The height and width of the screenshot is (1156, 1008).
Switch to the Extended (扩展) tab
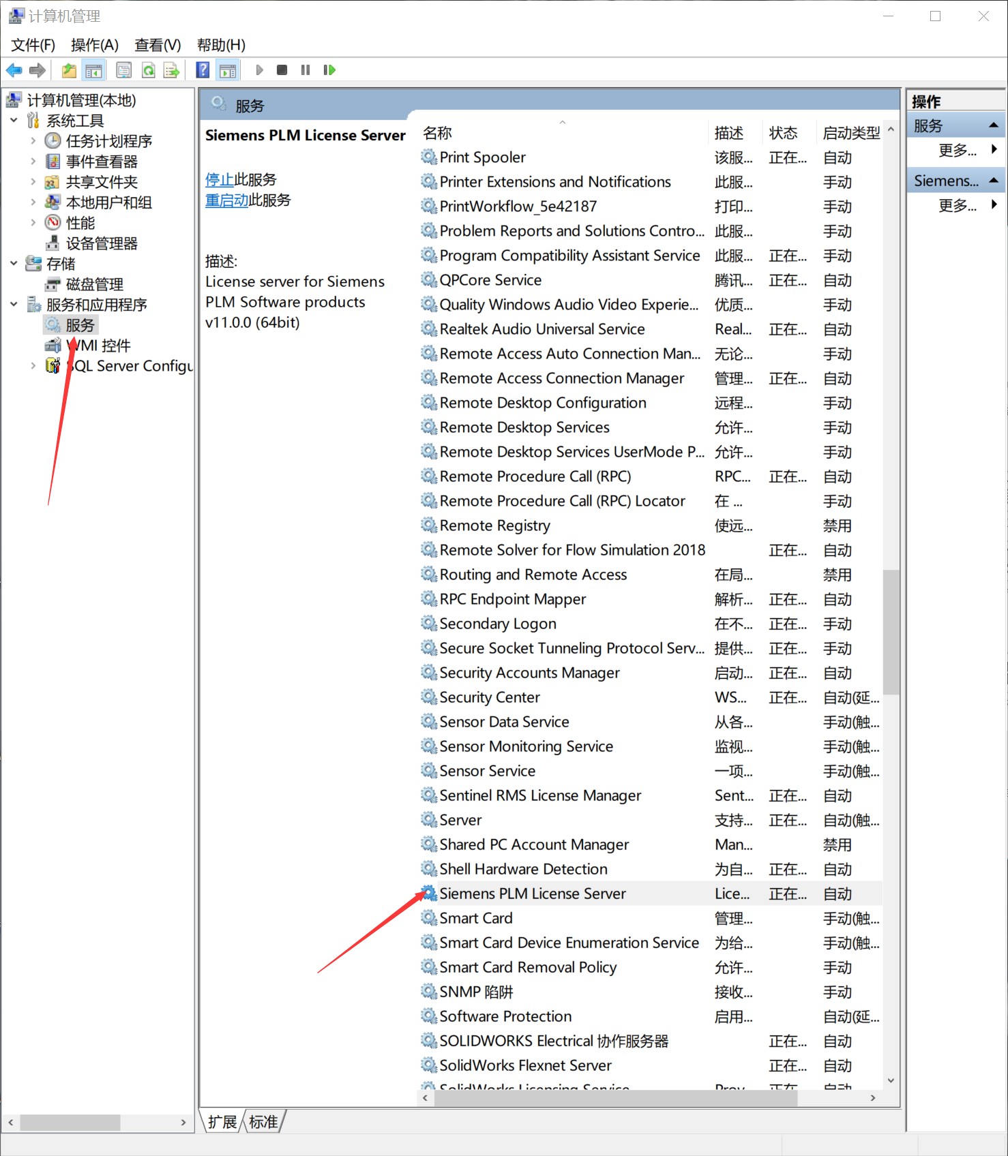(222, 1122)
